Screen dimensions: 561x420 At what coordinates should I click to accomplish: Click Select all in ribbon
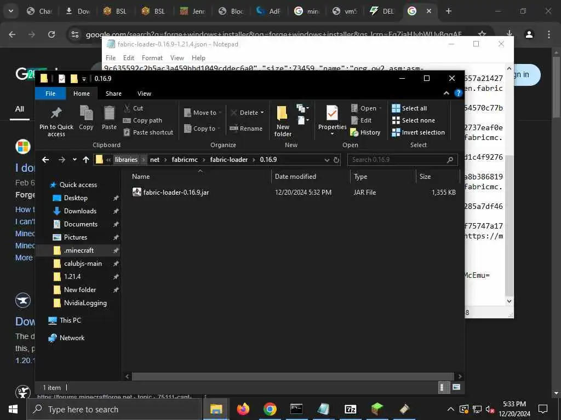tap(409, 108)
